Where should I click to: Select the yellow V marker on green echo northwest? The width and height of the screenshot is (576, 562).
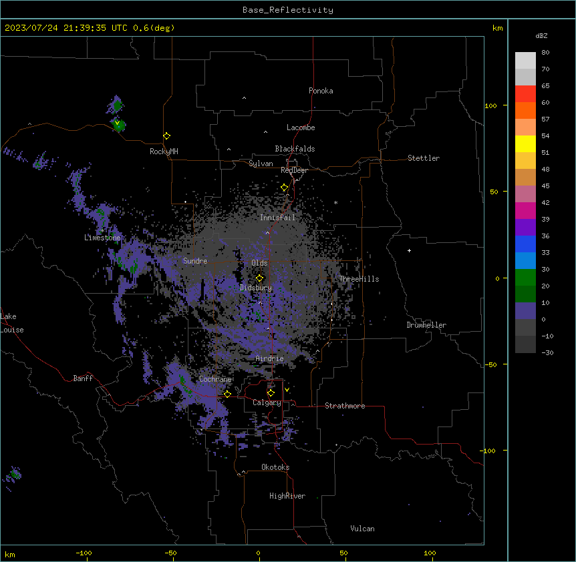117,123
